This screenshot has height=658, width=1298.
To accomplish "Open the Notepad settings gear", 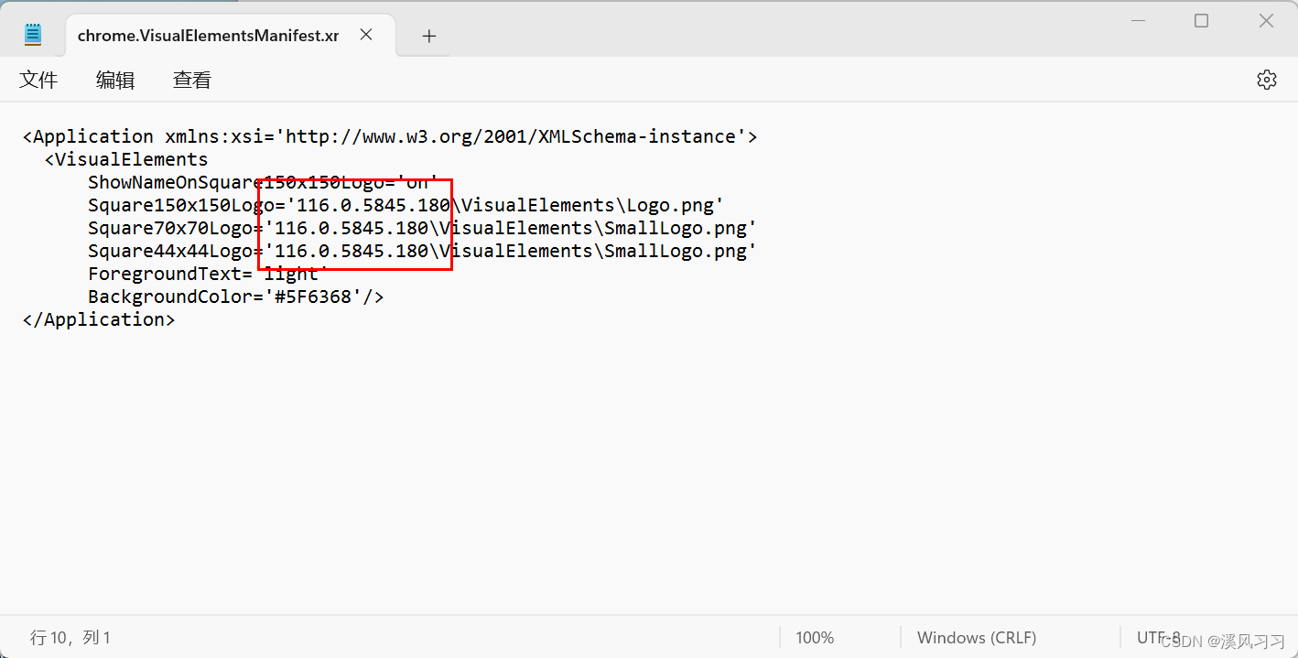I will (1266, 80).
